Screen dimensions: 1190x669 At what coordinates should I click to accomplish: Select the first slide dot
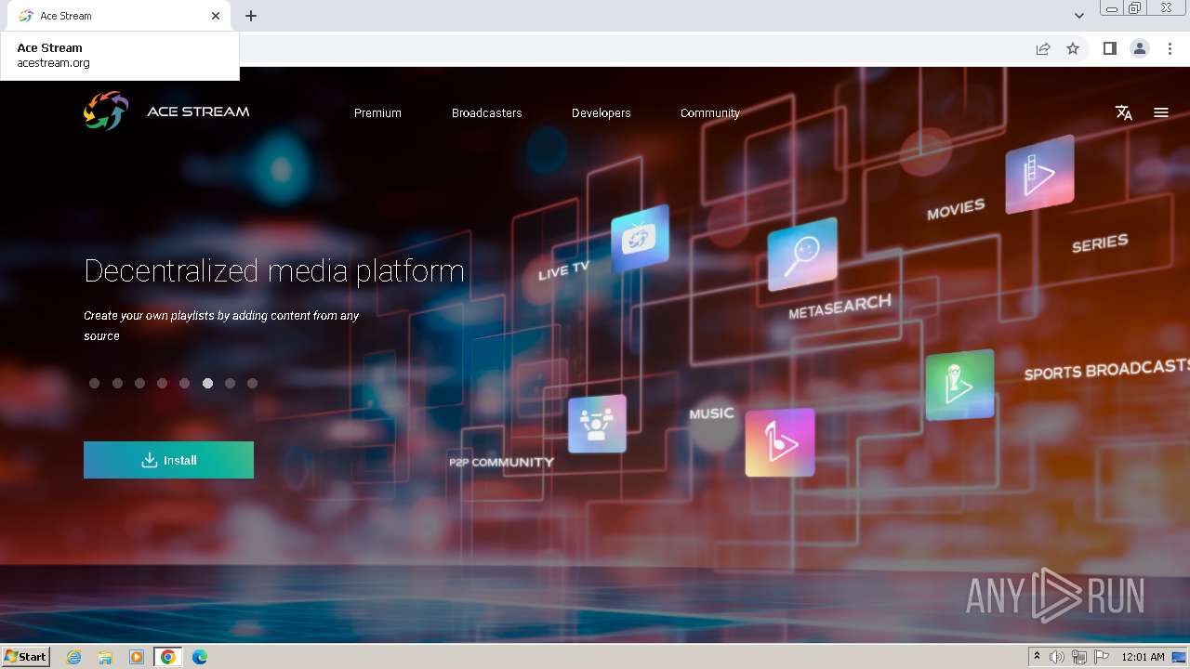[95, 383]
